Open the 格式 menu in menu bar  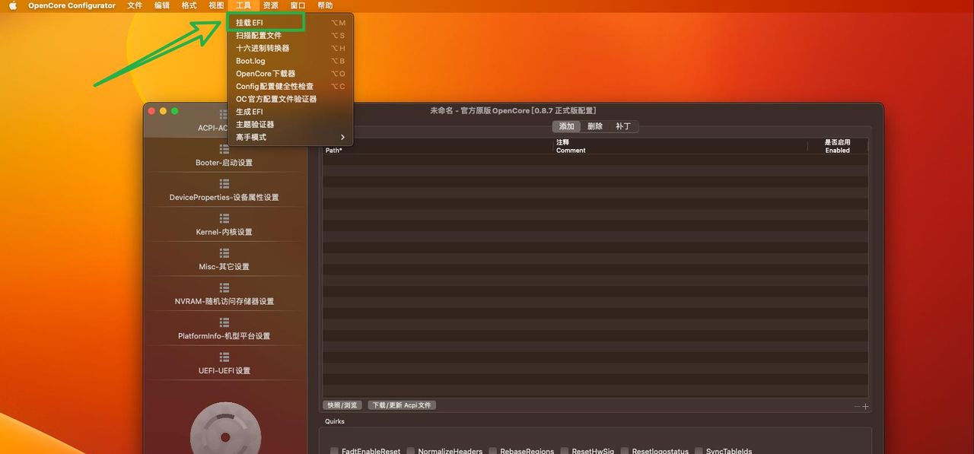click(x=189, y=5)
